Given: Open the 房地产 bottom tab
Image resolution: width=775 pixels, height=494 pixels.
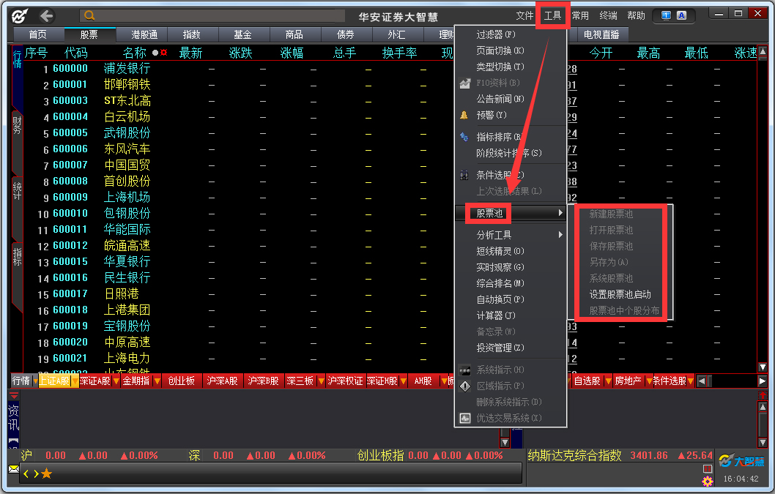Looking at the screenshot, I should click(x=628, y=381).
